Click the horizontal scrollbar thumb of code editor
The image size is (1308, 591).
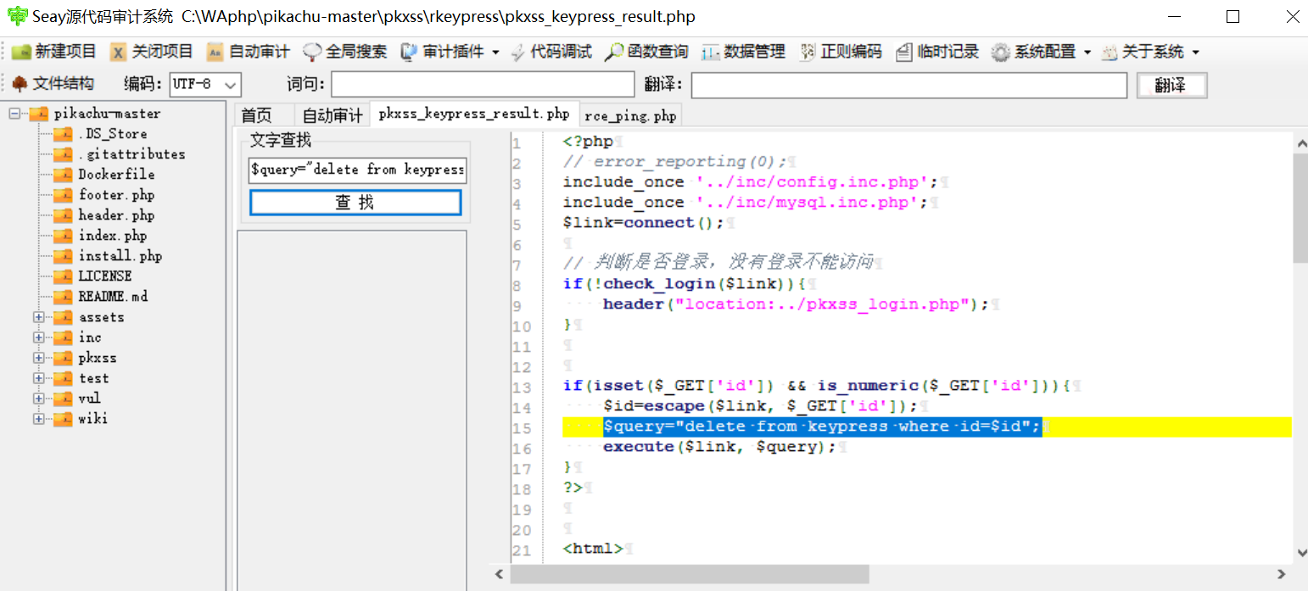(x=689, y=575)
